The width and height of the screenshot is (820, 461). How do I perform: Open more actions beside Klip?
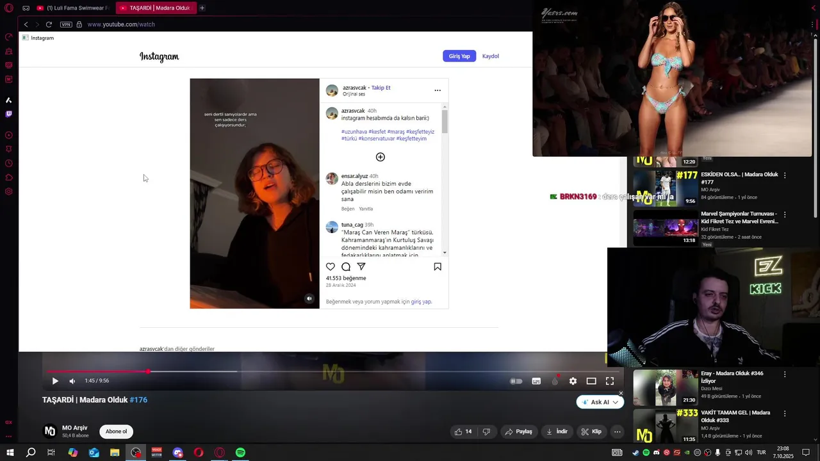(x=617, y=432)
